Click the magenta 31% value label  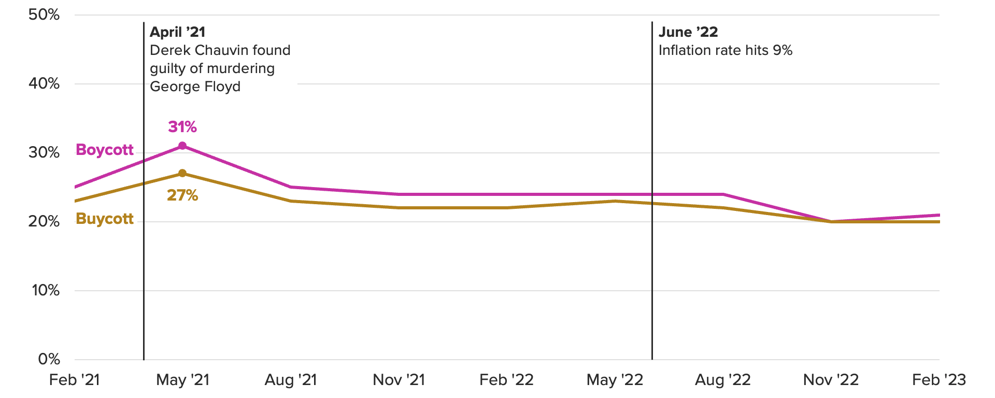pos(182,127)
